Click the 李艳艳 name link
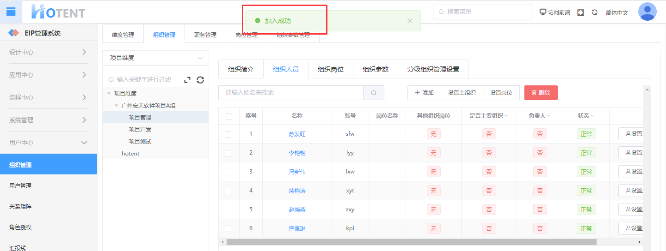Viewport: 666px width, 251px height. (297, 153)
